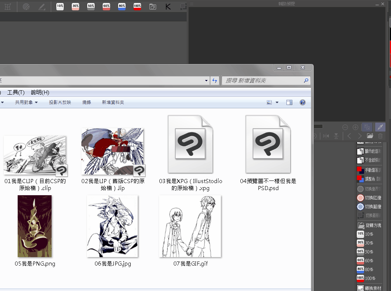Click 投影片放映 slideshow button

click(60, 102)
